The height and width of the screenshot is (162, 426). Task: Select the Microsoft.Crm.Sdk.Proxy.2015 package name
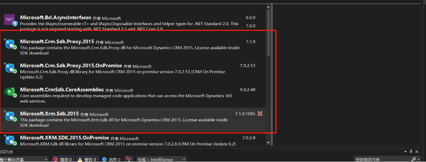pyautogui.click(x=57, y=42)
